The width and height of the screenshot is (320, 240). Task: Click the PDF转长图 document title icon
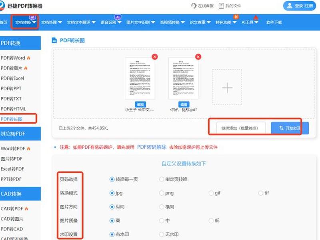[54, 40]
